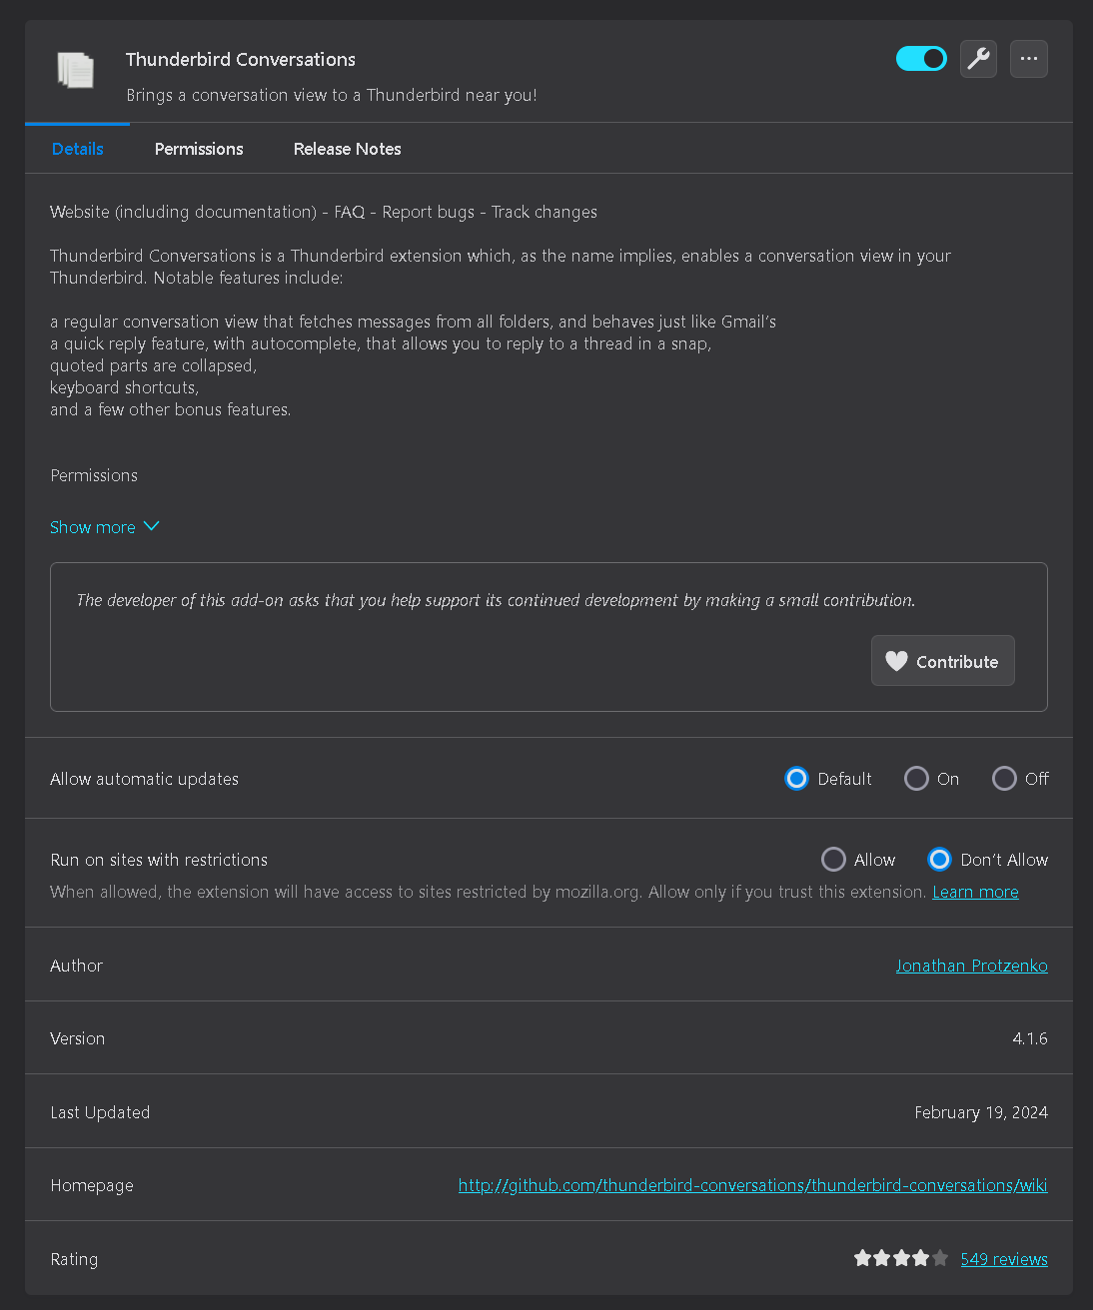Switch to the Permissions tab
The height and width of the screenshot is (1310, 1093).
coord(199,149)
